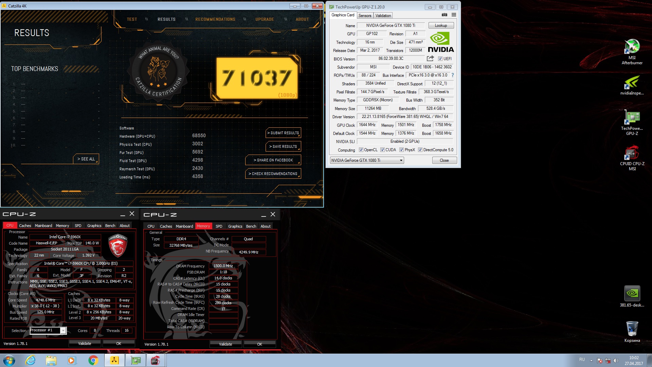The image size is (652, 367).
Task: Open the Windows Start menu orb
Action: (9, 360)
